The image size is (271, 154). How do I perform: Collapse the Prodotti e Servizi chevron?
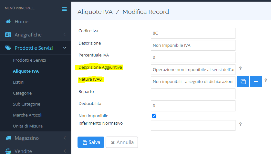65,48
